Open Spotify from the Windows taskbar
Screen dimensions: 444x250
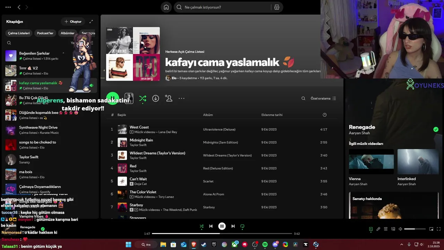tap(265, 244)
